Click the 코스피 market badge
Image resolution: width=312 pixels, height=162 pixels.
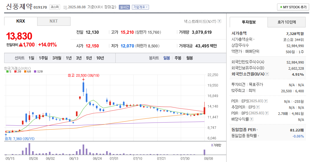click(55, 7)
